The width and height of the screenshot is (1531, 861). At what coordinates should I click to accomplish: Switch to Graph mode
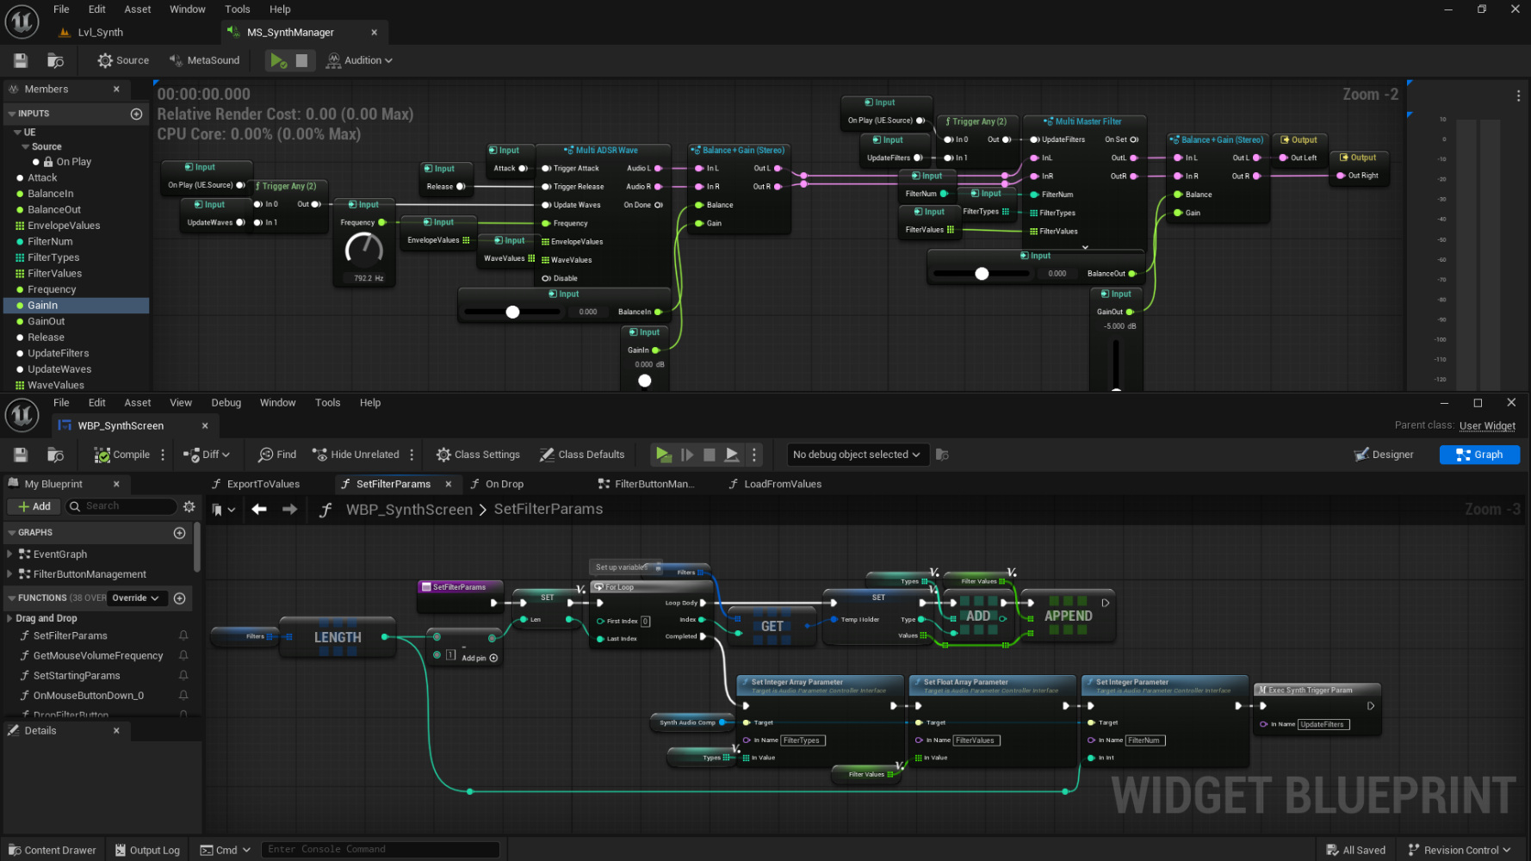point(1479,455)
